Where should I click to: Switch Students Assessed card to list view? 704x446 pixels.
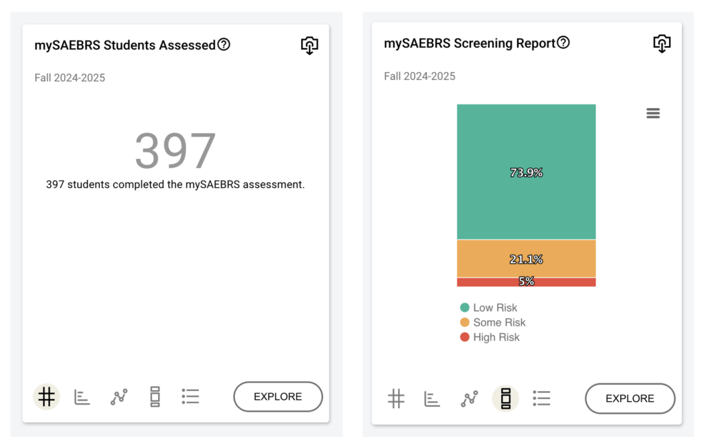pyautogui.click(x=190, y=396)
